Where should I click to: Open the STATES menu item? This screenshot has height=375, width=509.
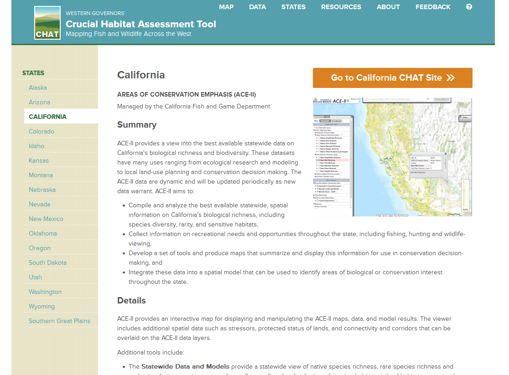293,7
